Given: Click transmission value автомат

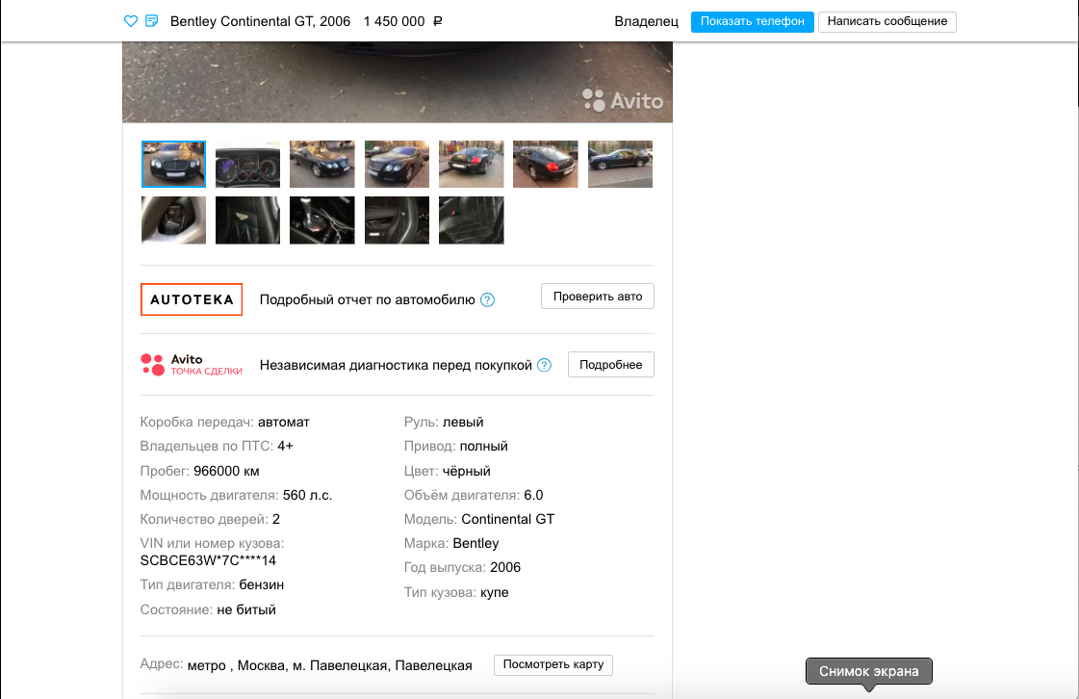Looking at the screenshot, I should click(x=284, y=422).
